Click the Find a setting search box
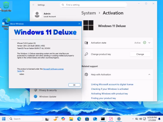163x122 pixels. pos(93,5)
